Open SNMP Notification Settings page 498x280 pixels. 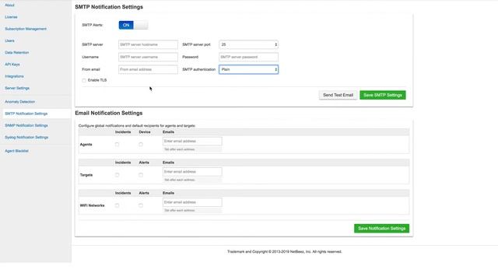(x=26, y=125)
